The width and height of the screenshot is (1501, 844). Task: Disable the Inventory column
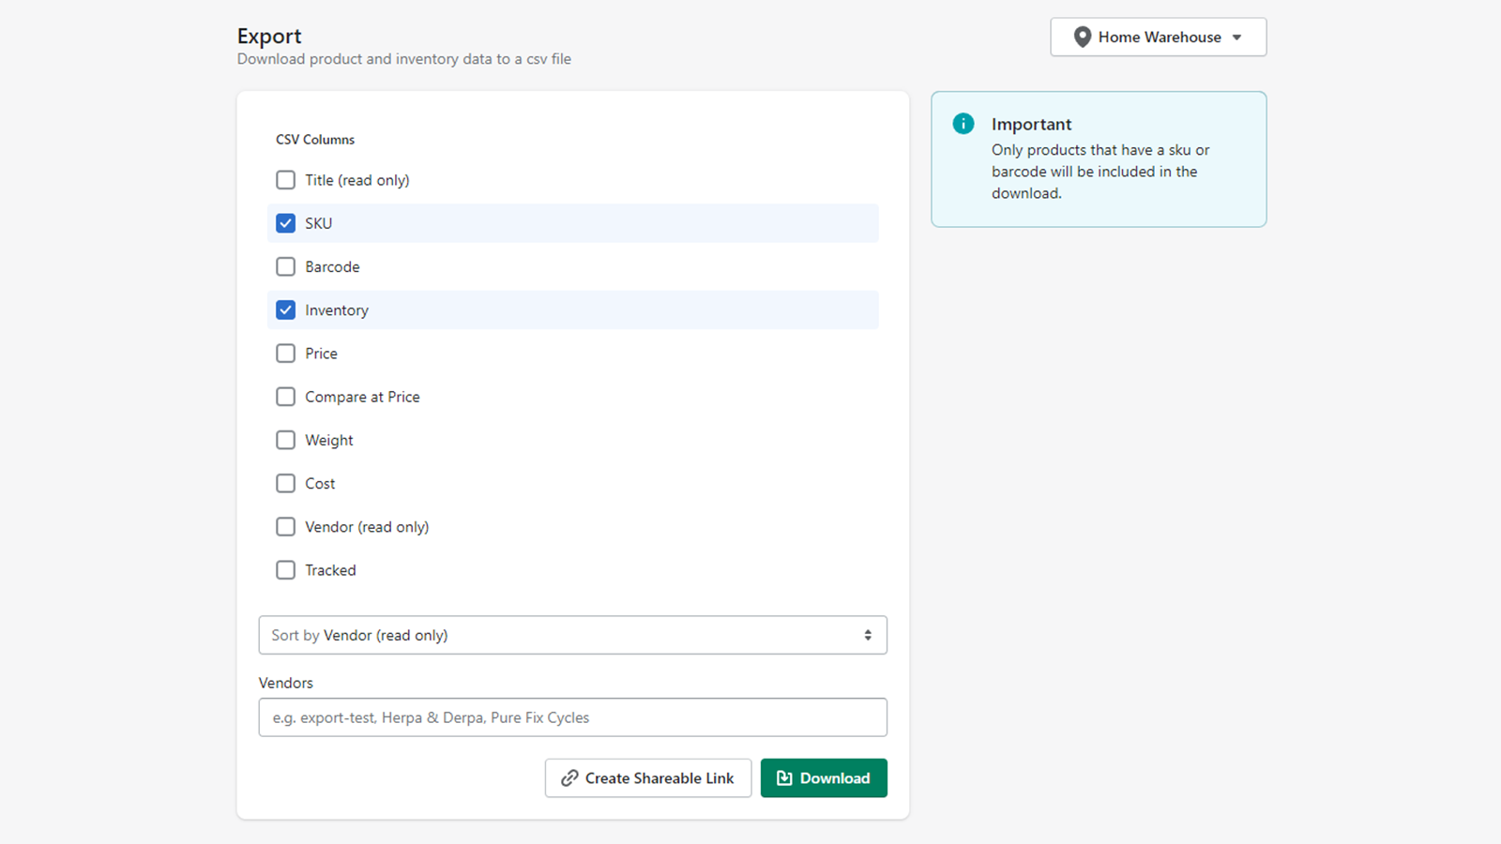[285, 309]
